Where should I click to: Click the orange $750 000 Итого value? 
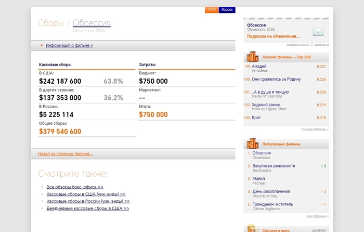153,114
